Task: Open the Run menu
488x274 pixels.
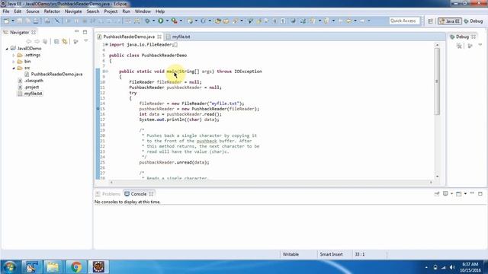Action: 126,11
